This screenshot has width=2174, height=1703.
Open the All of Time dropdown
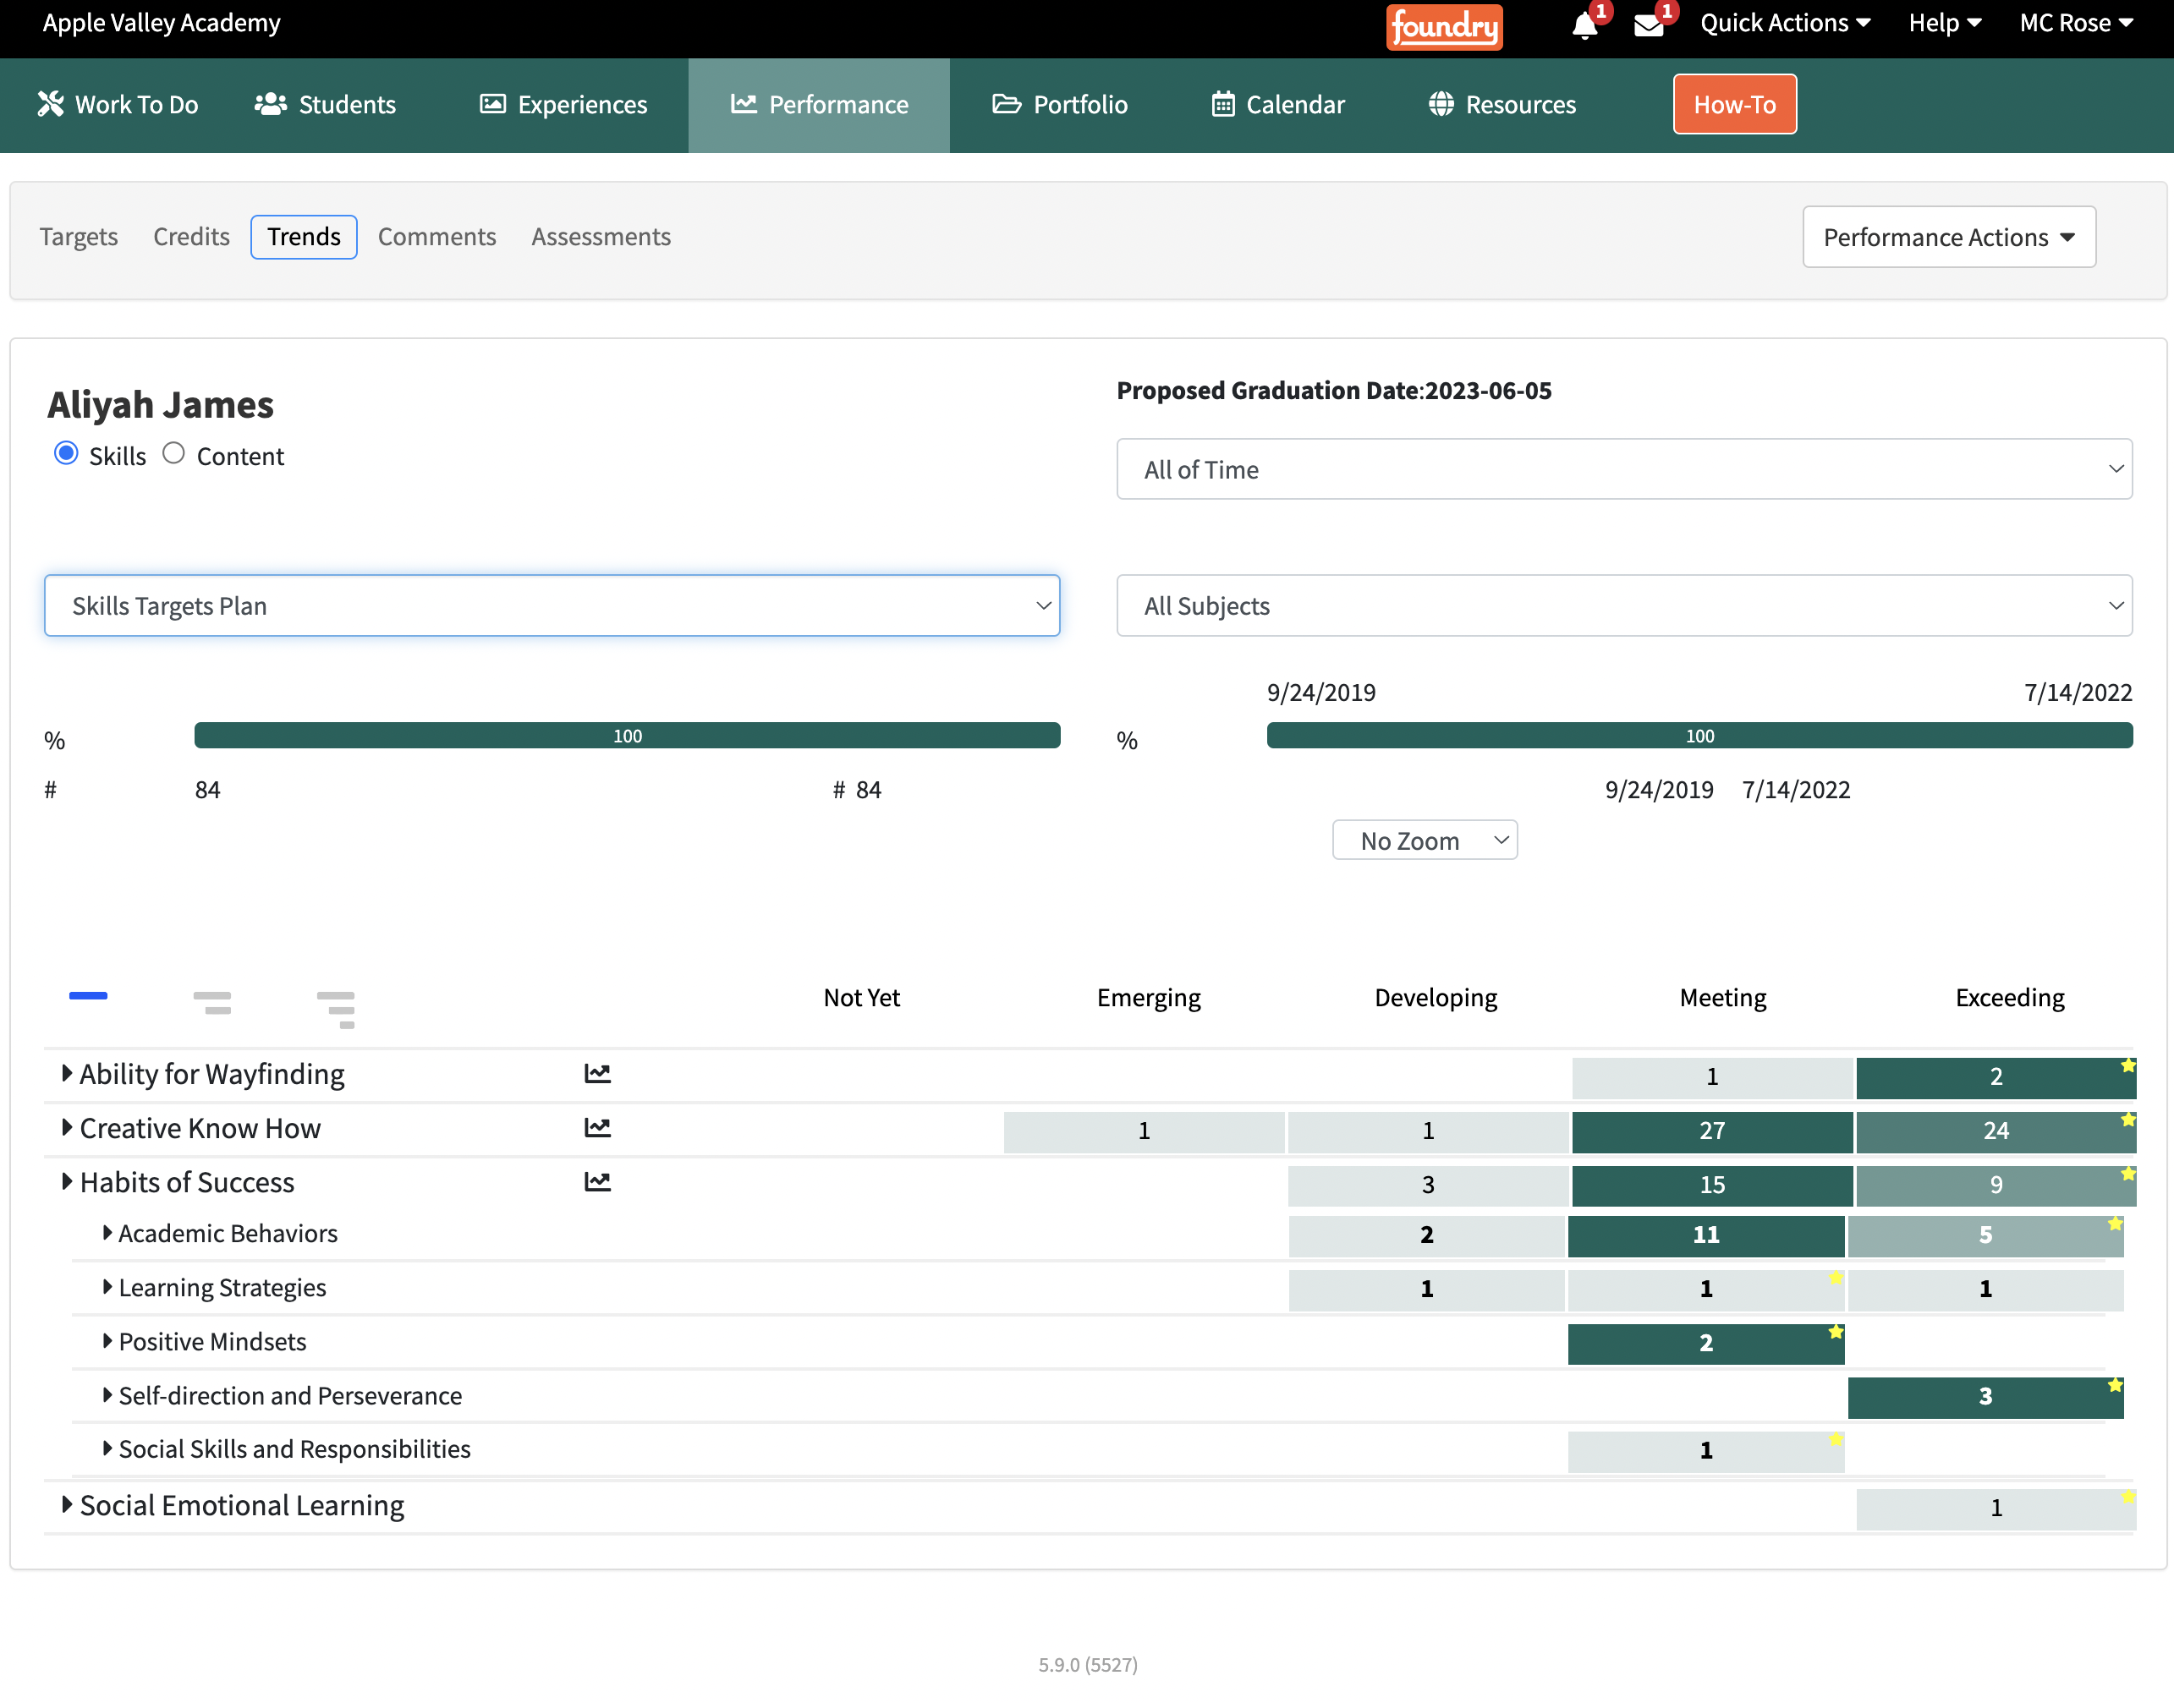point(1624,468)
